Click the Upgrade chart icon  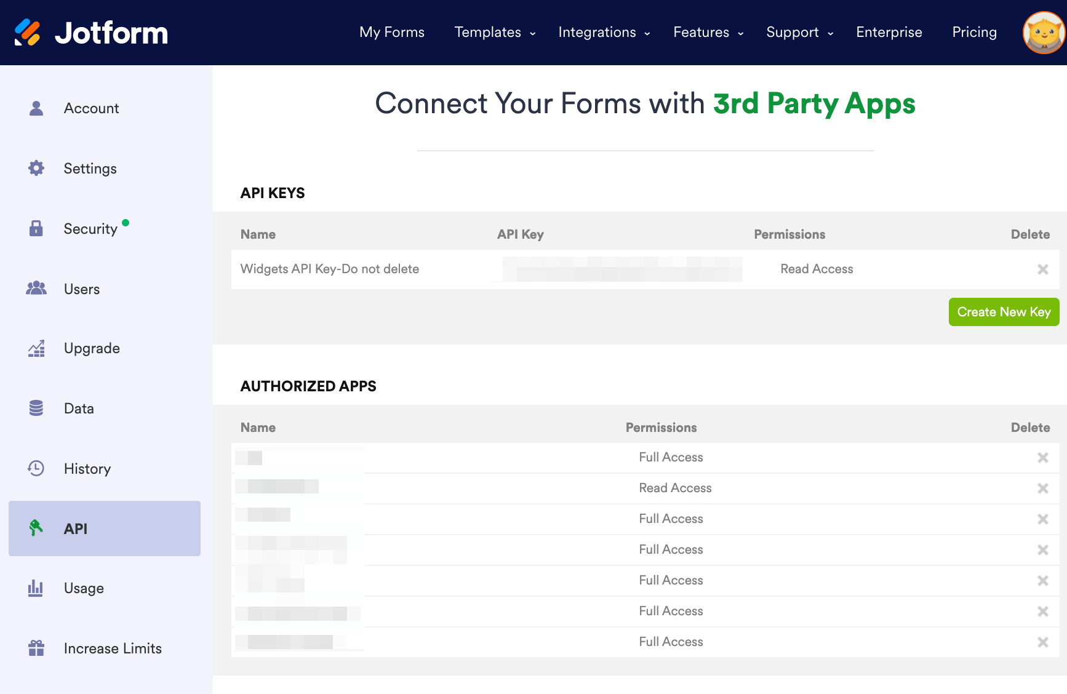point(36,348)
